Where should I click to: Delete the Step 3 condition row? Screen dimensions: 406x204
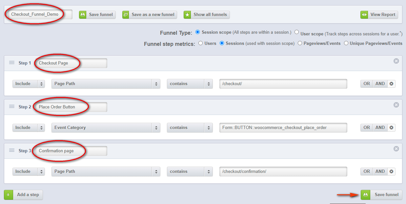pos(391,172)
